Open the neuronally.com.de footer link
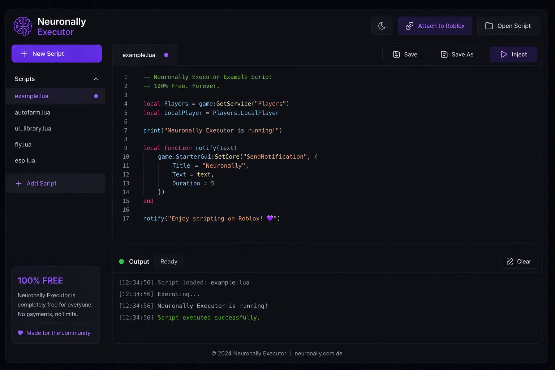 pyautogui.click(x=318, y=353)
